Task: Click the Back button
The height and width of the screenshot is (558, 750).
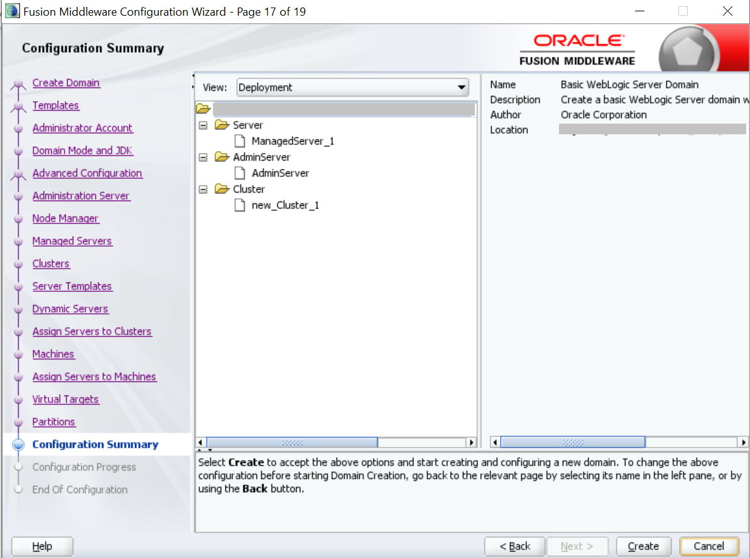Action: (514, 546)
